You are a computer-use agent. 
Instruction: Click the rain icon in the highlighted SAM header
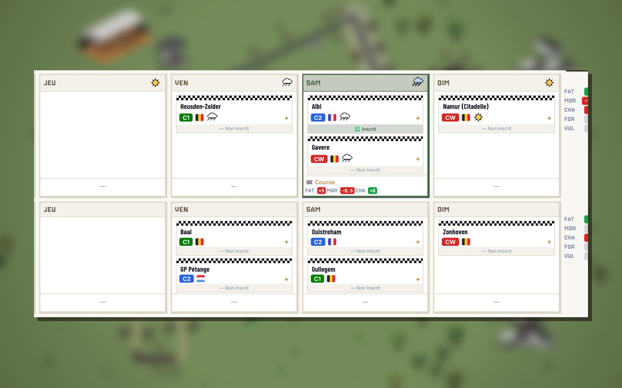click(x=418, y=82)
